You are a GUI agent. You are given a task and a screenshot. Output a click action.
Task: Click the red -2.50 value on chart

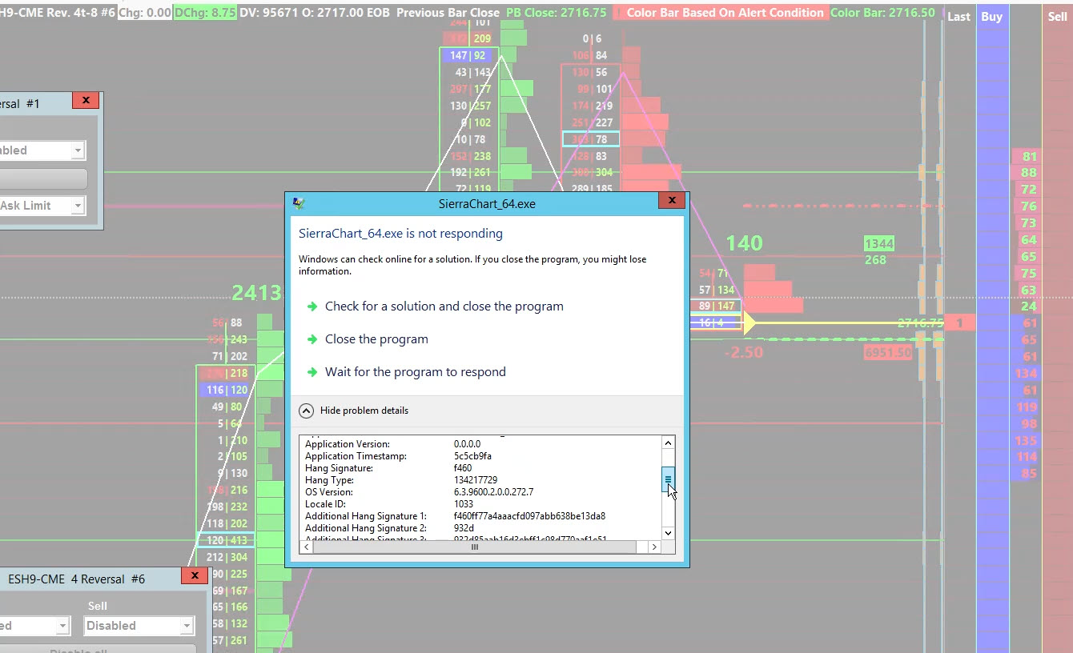[743, 353]
